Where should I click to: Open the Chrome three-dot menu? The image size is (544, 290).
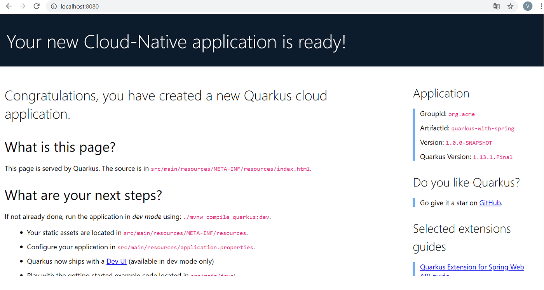coord(541,6)
